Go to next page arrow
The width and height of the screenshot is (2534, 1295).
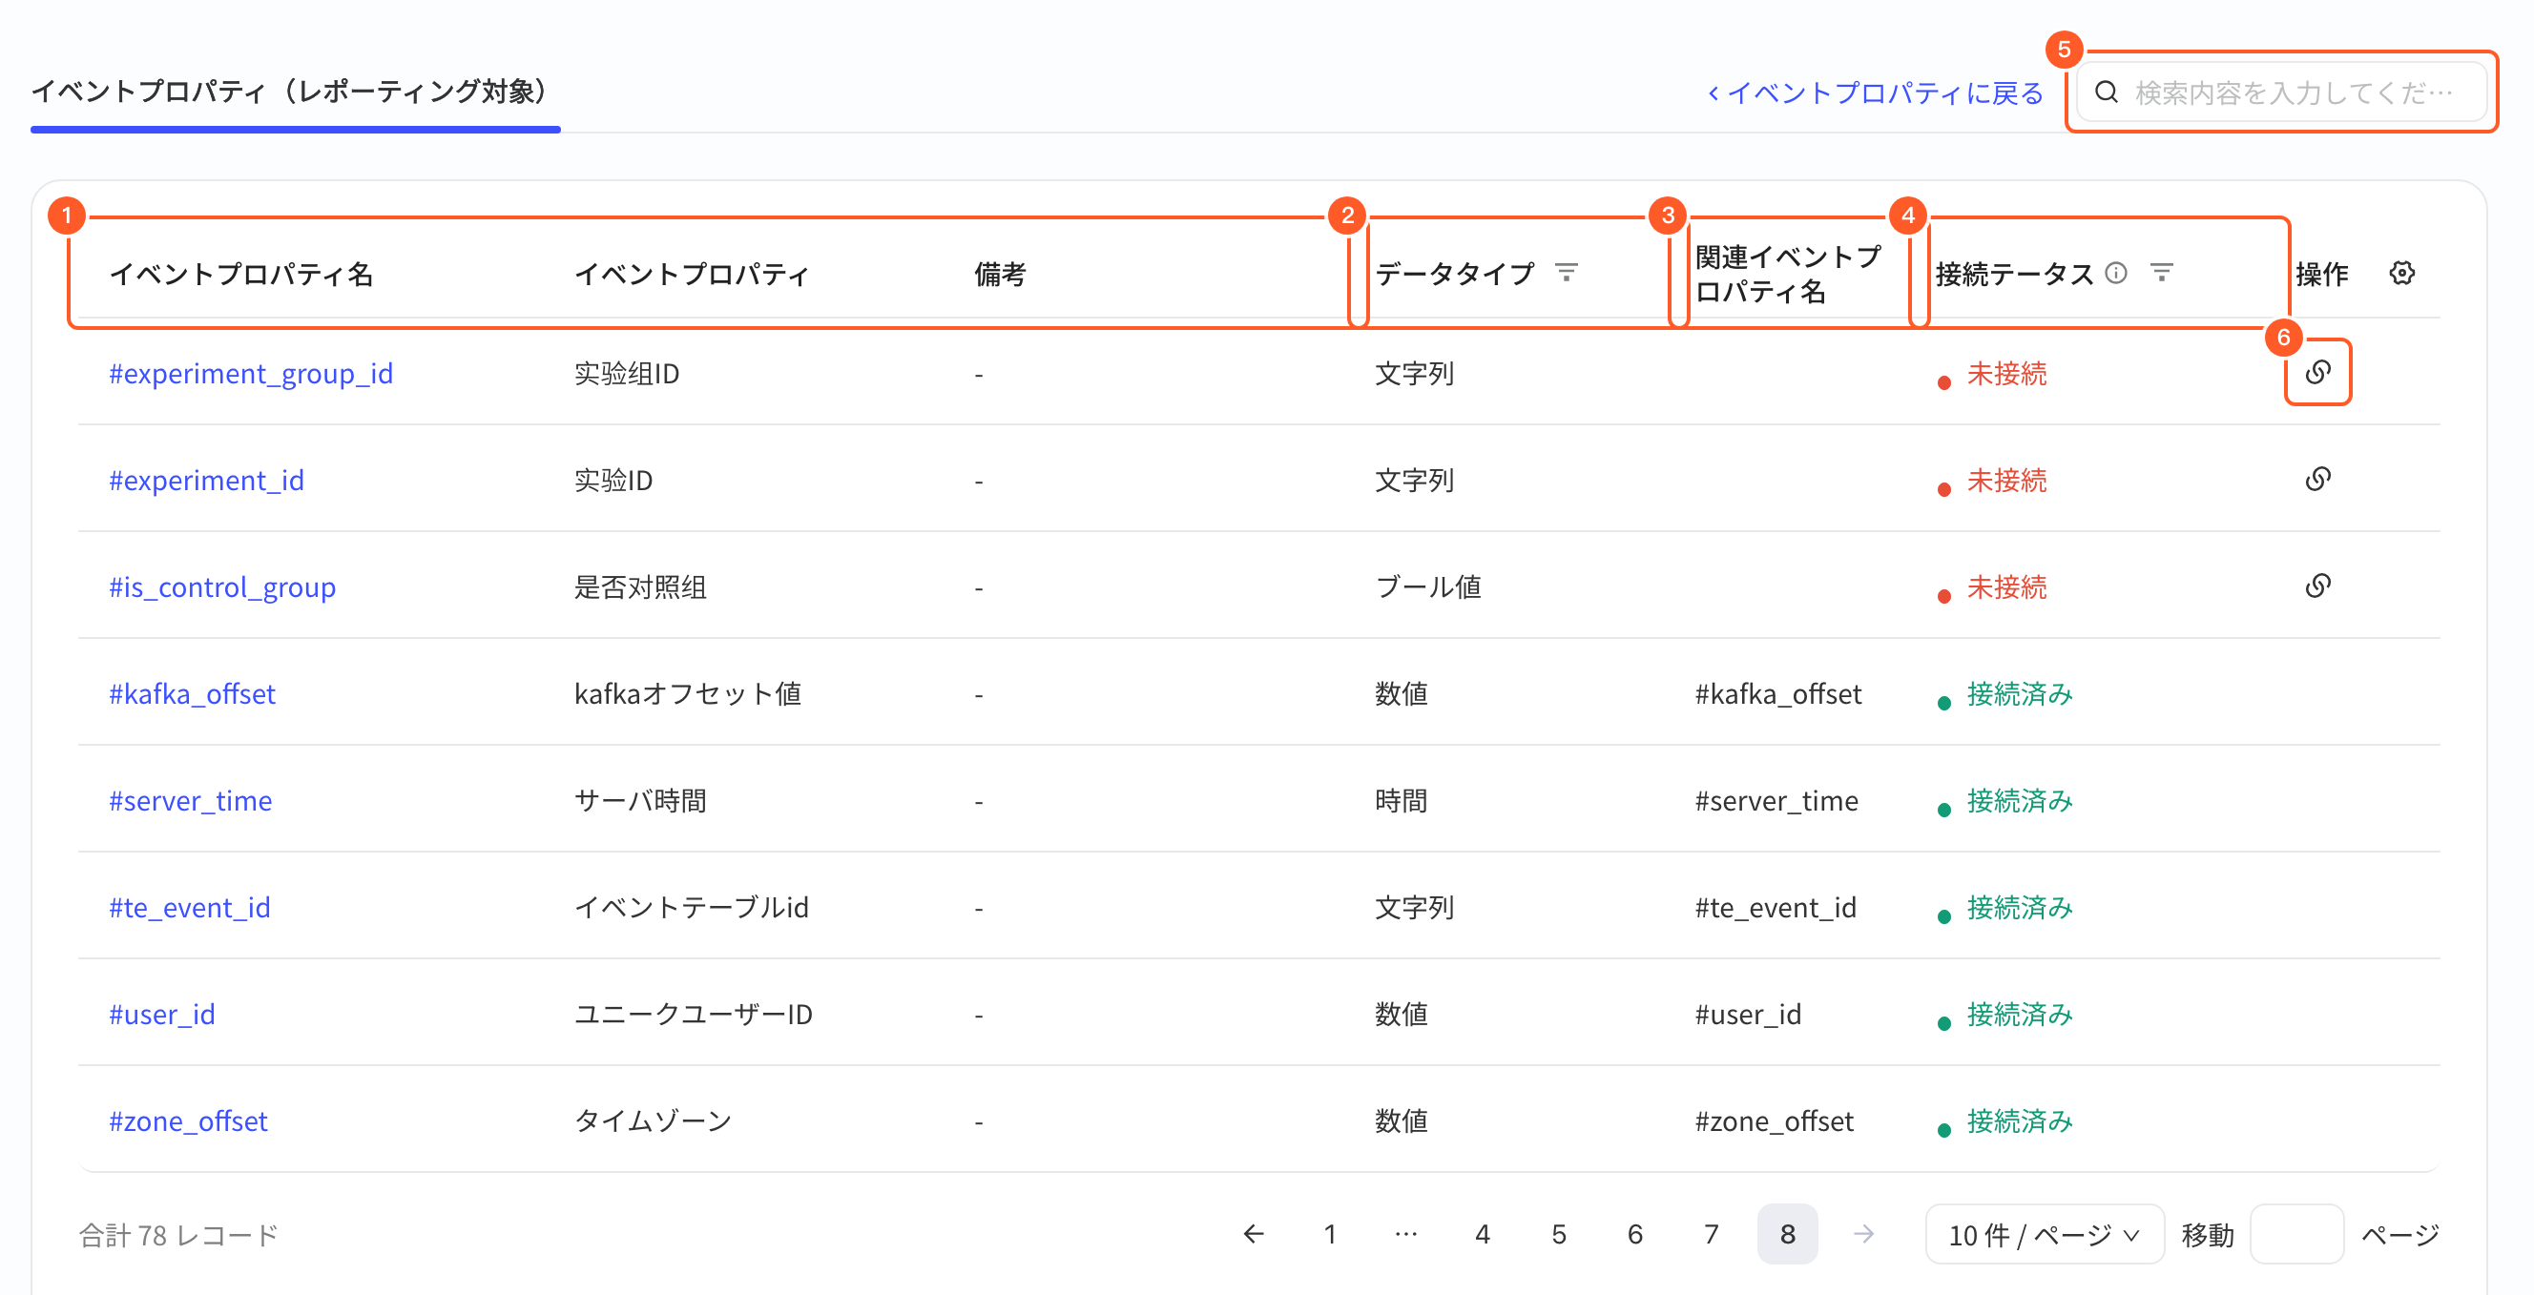[1863, 1233]
